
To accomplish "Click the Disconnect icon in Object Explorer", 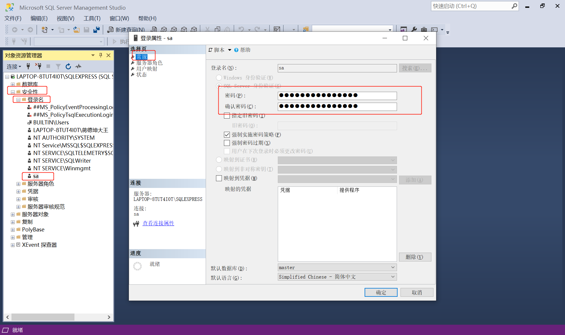I will (38, 66).
